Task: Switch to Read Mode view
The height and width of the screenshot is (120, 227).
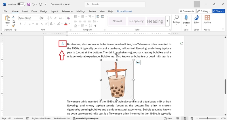Action: coord(178,118)
